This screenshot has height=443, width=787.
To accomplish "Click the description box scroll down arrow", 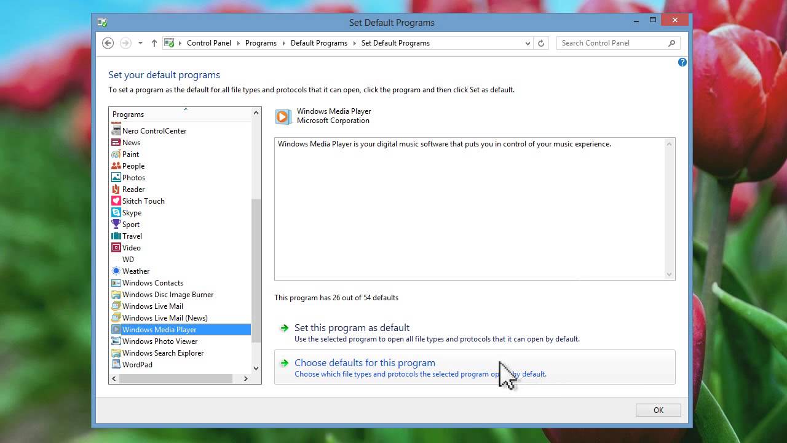I will [670, 274].
